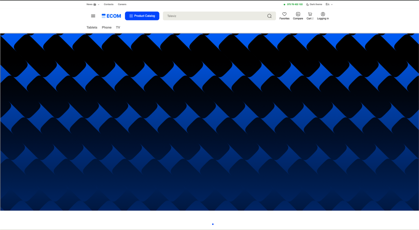Select the Phone category tab
The width and height of the screenshot is (419, 230).
pyautogui.click(x=107, y=27)
